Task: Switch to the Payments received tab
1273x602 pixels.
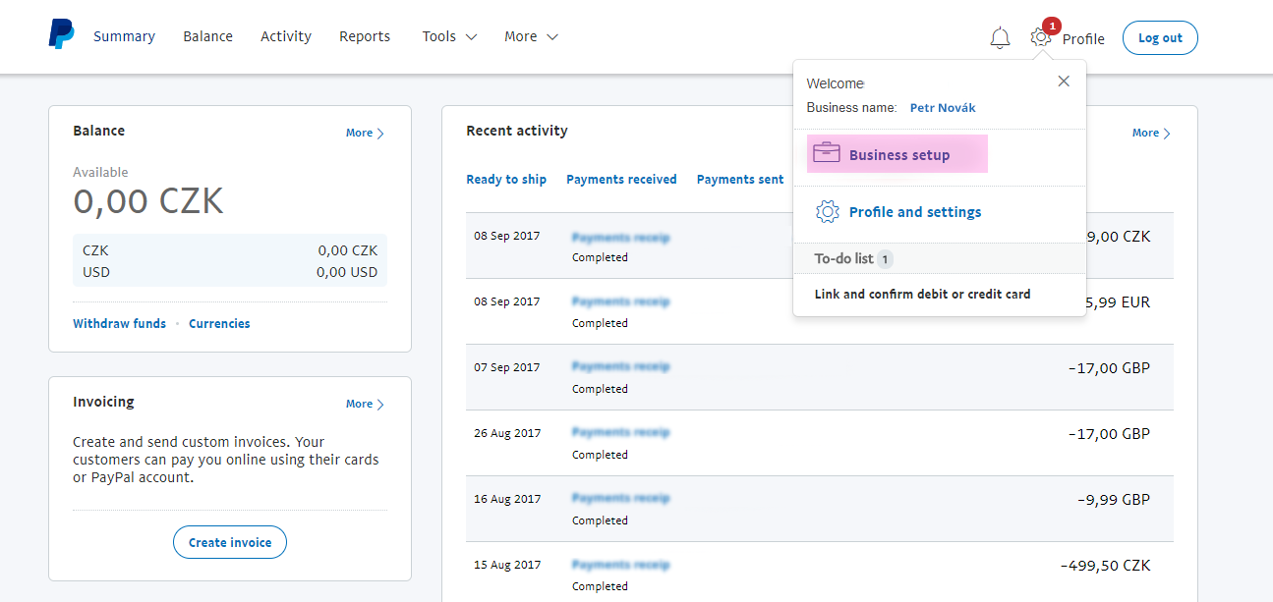Action: pyautogui.click(x=621, y=180)
